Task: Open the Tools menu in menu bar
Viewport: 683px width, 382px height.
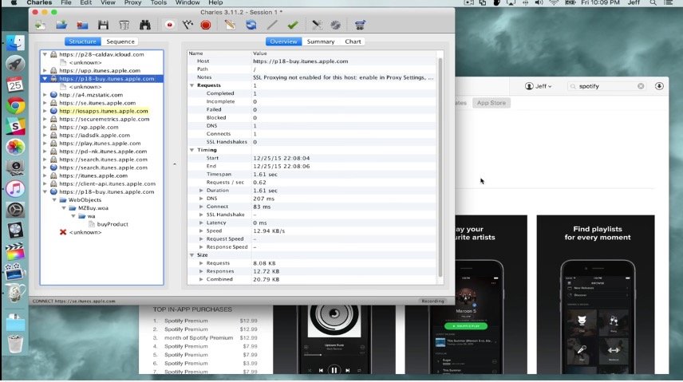Action: (x=159, y=2)
